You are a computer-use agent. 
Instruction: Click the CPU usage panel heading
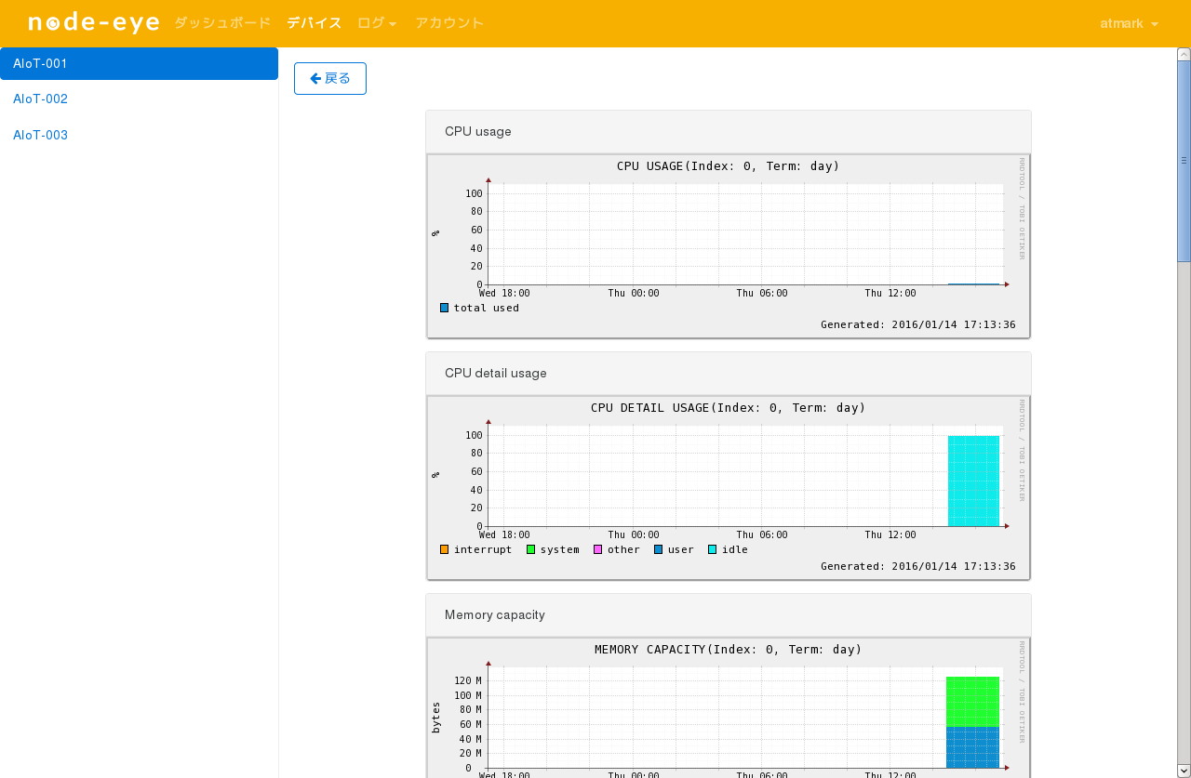(x=729, y=132)
